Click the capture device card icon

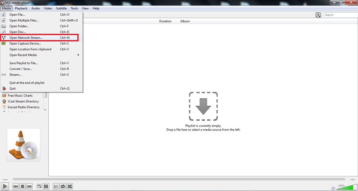click(x=4, y=43)
